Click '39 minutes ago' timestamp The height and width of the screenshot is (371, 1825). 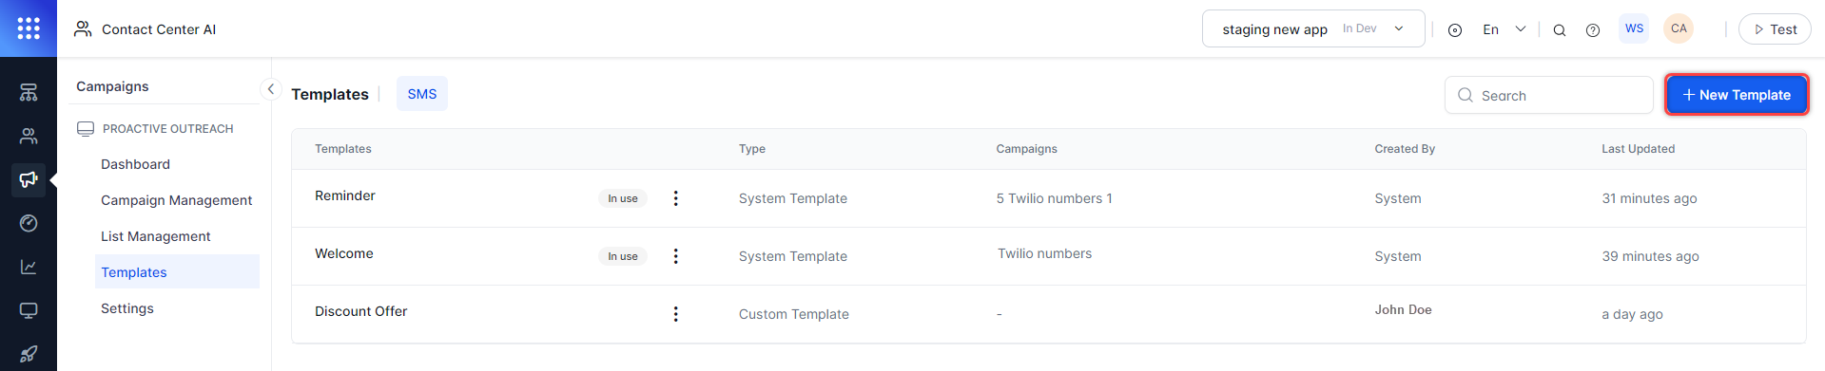tap(1650, 256)
